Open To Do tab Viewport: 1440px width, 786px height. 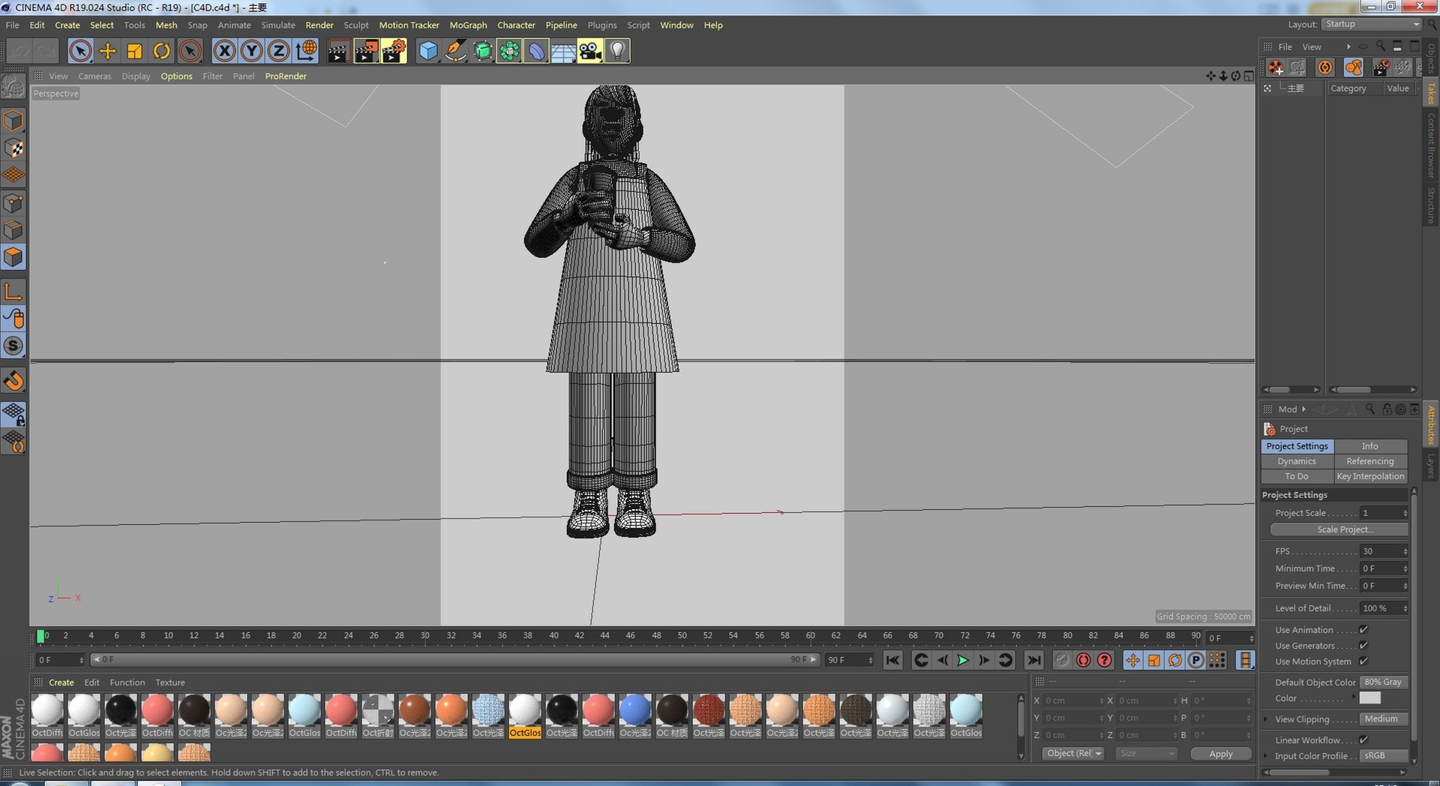pyautogui.click(x=1297, y=476)
